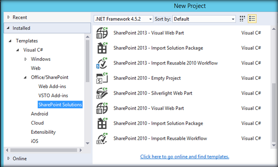
Task: Collapse the Visual C# tree node
Action: tap(18, 50)
